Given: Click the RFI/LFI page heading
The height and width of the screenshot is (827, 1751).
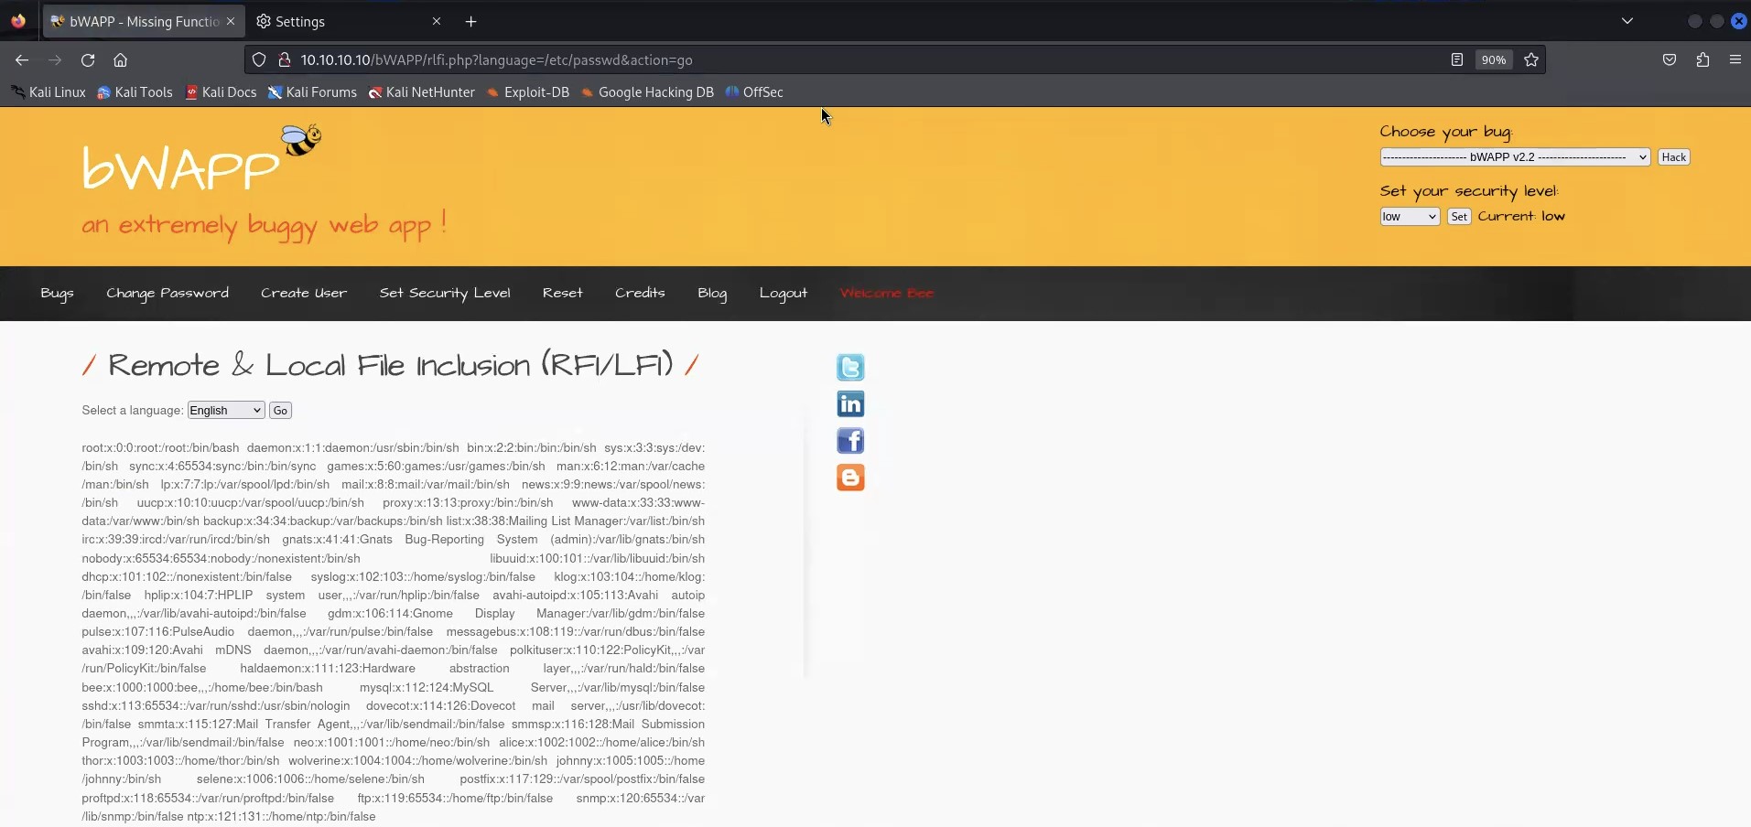Looking at the screenshot, I should click(x=391, y=365).
